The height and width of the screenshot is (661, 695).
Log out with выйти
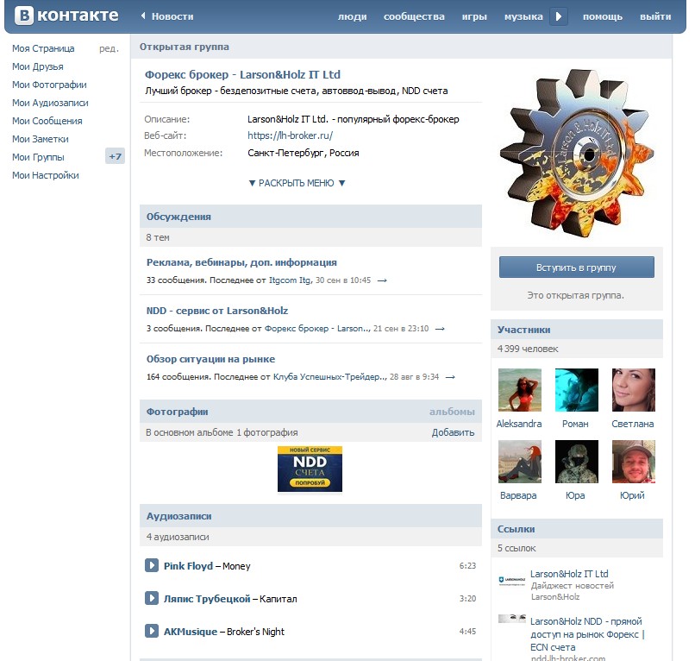(655, 17)
